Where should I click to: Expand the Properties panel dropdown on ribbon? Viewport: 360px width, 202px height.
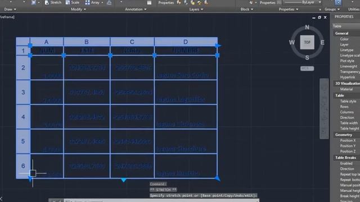[x=289, y=10]
